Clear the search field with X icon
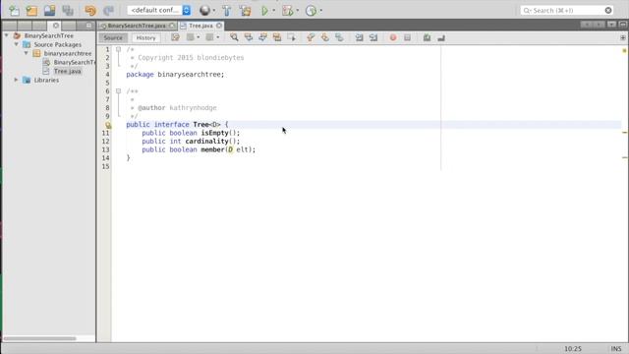This screenshot has width=629, height=354. click(x=608, y=11)
